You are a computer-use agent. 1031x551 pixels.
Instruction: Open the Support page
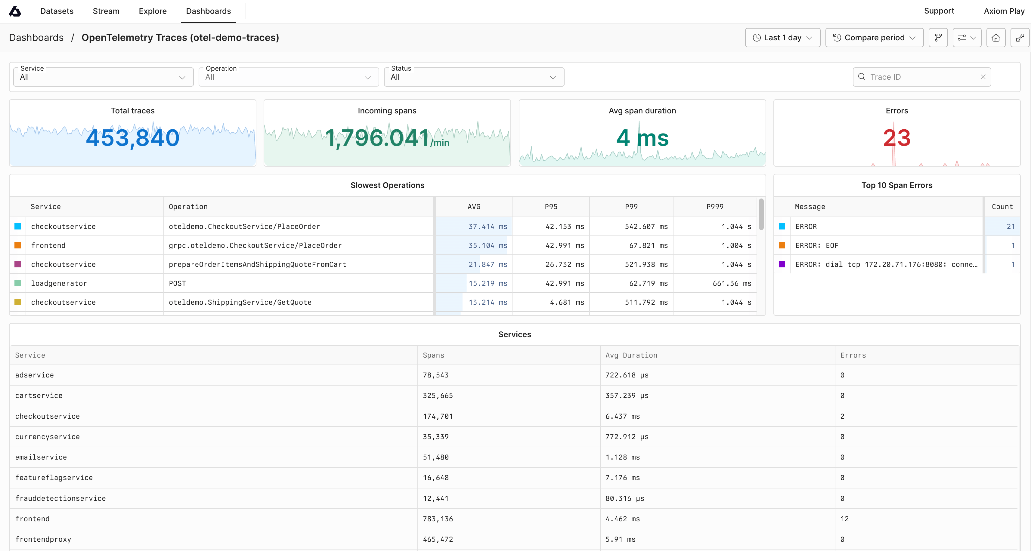939,11
